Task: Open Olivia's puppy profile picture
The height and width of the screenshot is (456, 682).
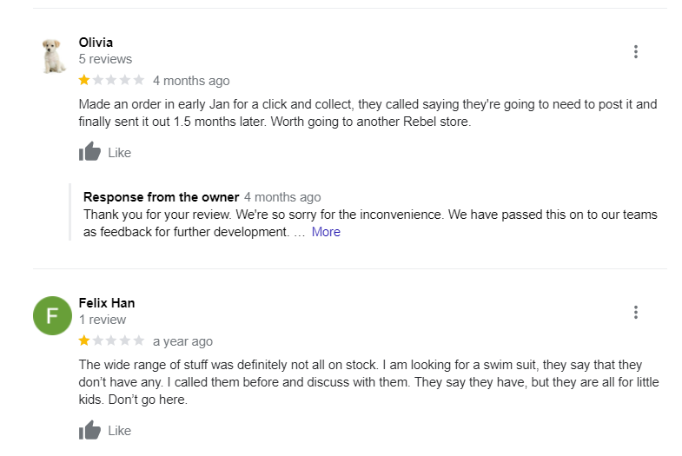Action: pos(54,56)
